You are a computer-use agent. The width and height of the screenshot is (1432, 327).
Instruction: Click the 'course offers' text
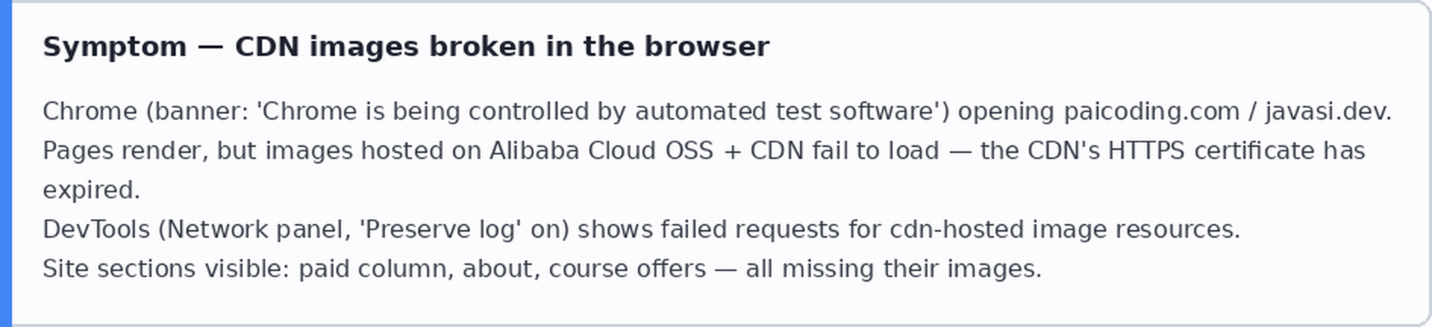tap(627, 269)
